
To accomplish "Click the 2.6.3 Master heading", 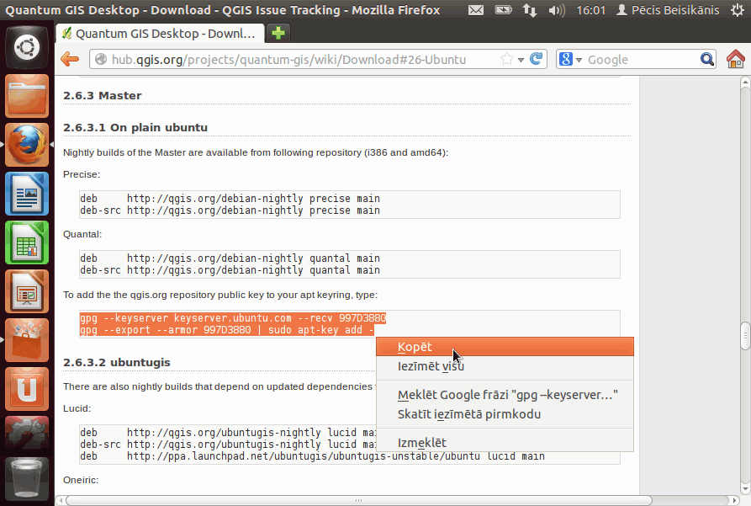I will (103, 95).
